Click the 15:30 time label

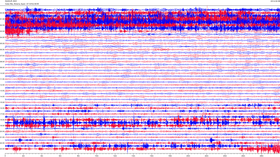pos(2,102)
